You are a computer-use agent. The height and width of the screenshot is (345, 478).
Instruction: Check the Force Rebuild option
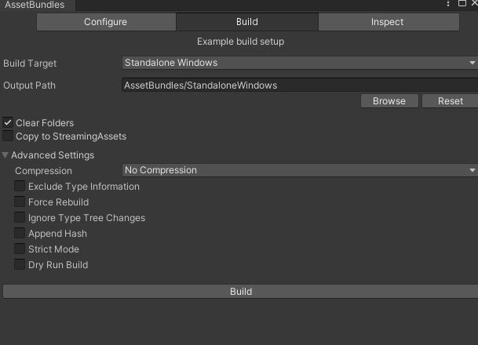click(20, 202)
